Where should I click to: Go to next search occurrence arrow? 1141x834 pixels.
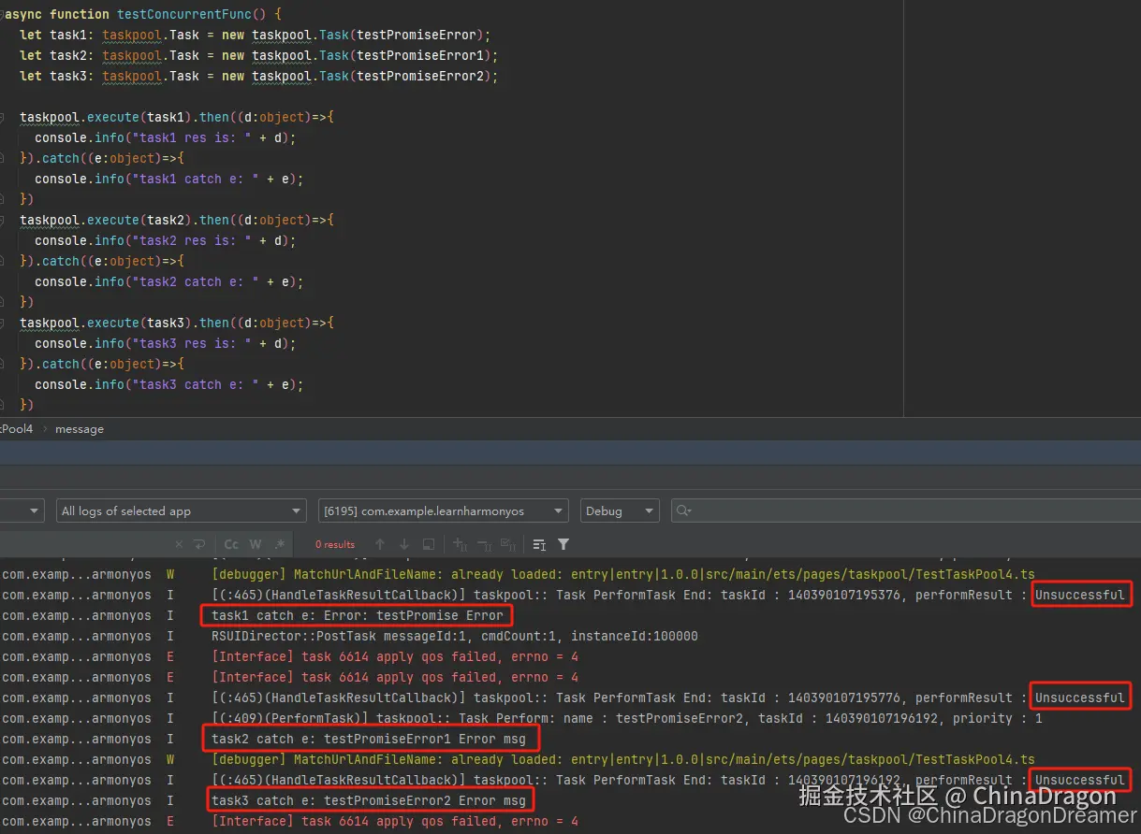(403, 544)
